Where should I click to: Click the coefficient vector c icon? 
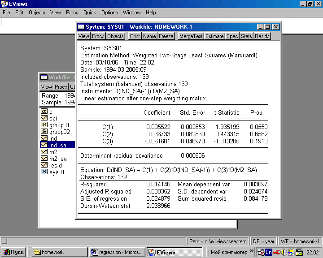44,111
